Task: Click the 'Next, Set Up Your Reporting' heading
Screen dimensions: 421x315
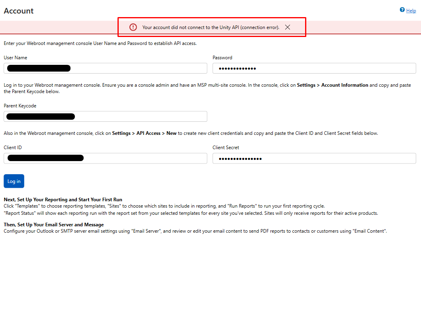Action: (63, 199)
